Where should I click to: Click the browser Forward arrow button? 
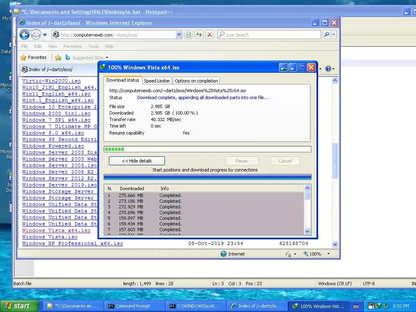[36, 35]
